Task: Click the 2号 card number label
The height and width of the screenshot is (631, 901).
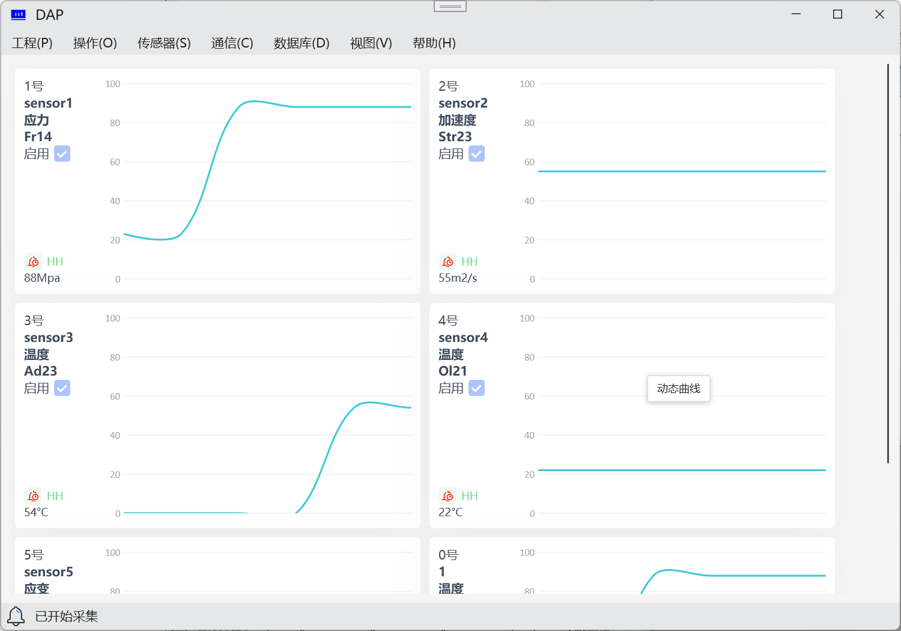Action: point(448,87)
